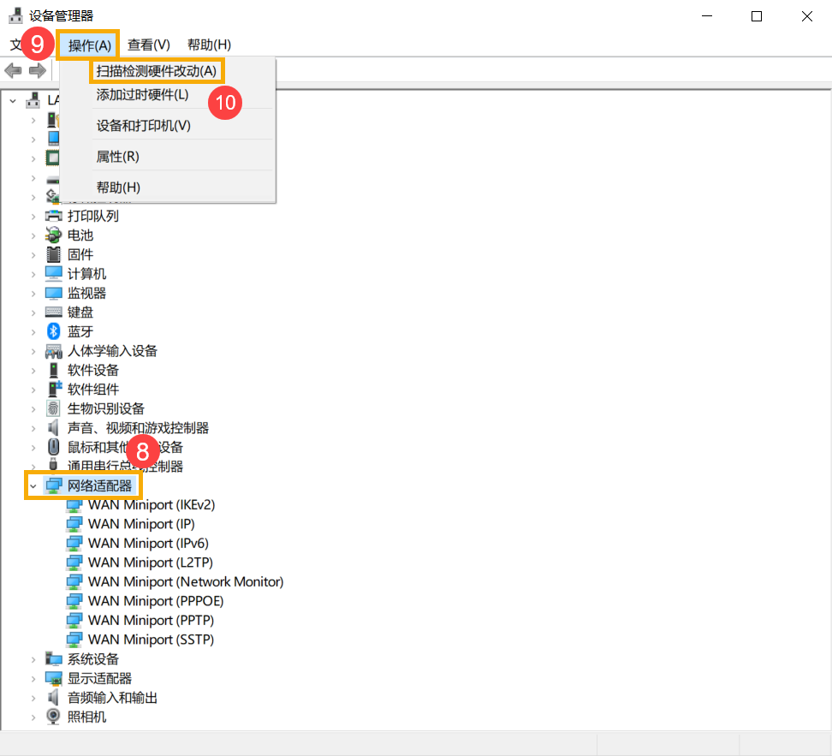
Task: Open the 查看(V) menu
Action: coord(148,45)
